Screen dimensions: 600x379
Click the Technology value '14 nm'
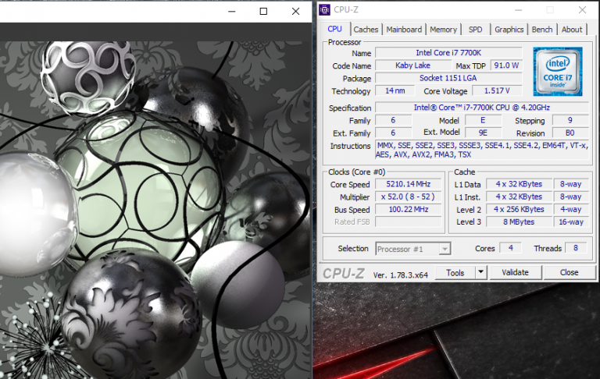[x=395, y=90]
